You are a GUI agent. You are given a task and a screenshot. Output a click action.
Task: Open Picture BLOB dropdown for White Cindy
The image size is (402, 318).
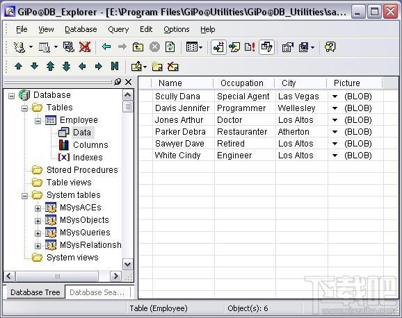coord(335,156)
